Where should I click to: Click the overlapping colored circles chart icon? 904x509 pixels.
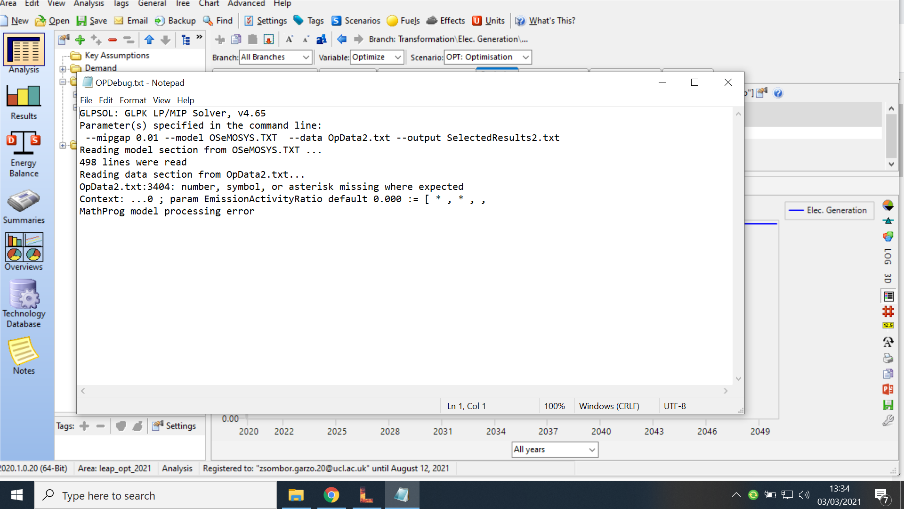point(888,237)
